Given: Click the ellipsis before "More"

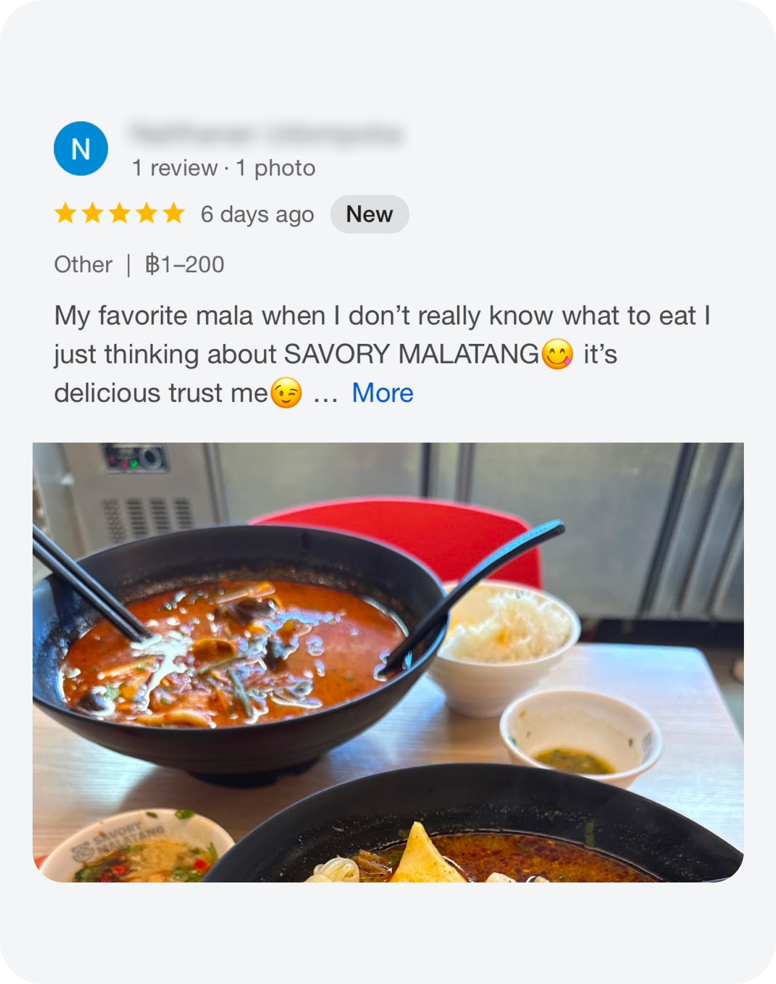Looking at the screenshot, I should 325,394.
